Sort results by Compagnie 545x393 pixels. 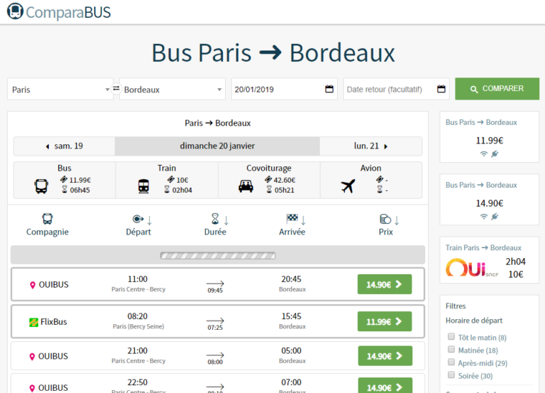coord(48,225)
